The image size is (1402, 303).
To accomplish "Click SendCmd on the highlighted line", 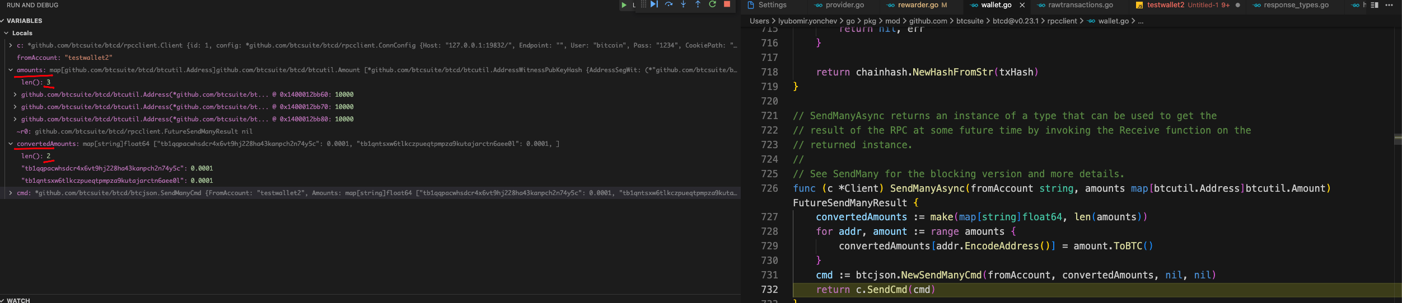I will [x=887, y=290].
